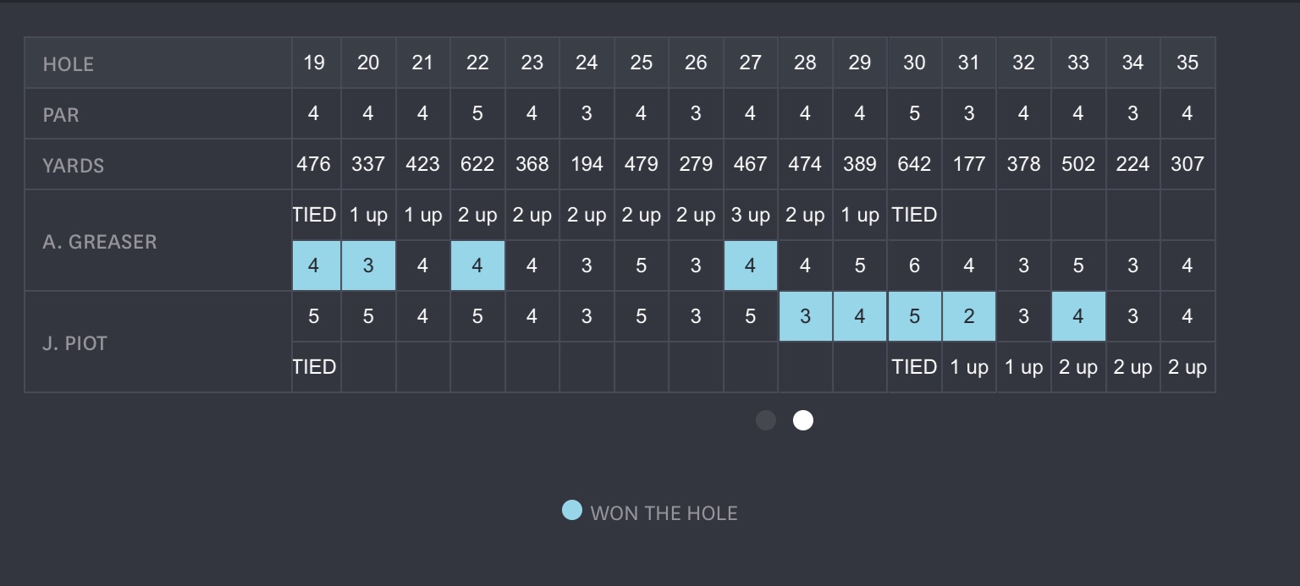Click Piot's highlighted score on hole 28
The height and width of the screenshot is (586, 1300).
tap(805, 316)
